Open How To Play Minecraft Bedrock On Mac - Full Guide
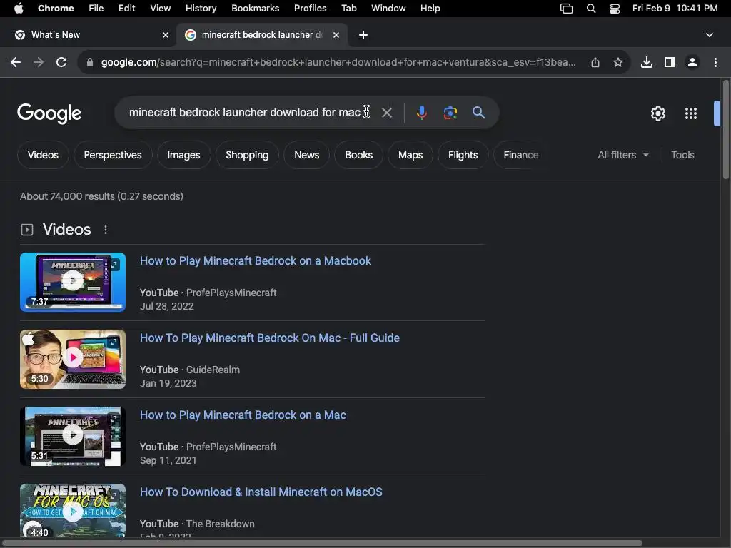Screen dimensions: 731x548 point(269,338)
